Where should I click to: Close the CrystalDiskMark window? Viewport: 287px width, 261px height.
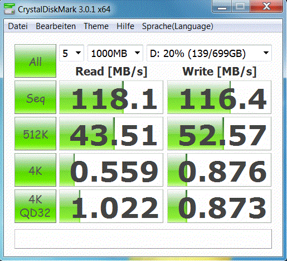click(266, 7)
